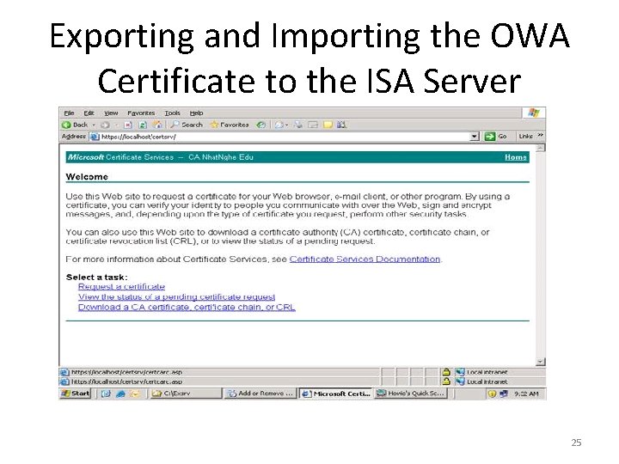This screenshot has width=619, height=464.
Task: Click the page icon left of the address URL
Action: (x=95, y=137)
